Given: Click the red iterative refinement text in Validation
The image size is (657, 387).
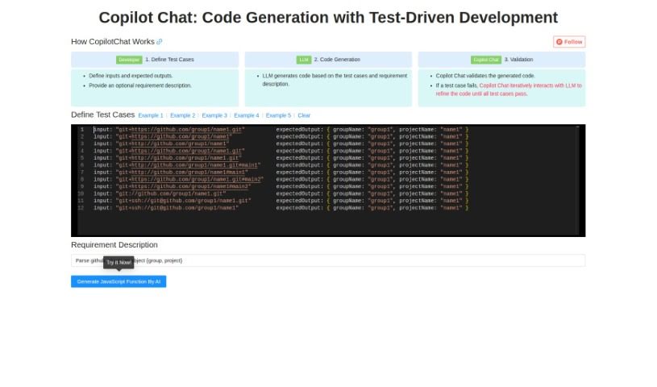Looking at the screenshot, I should tap(509, 89).
